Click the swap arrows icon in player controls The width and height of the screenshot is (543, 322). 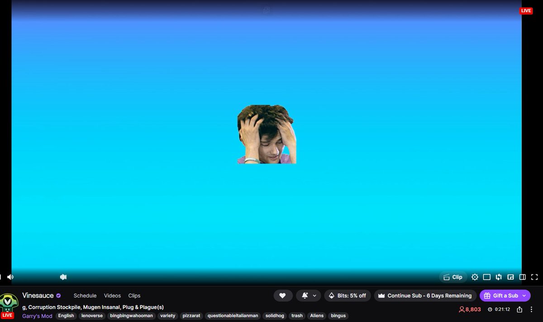click(499, 277)
